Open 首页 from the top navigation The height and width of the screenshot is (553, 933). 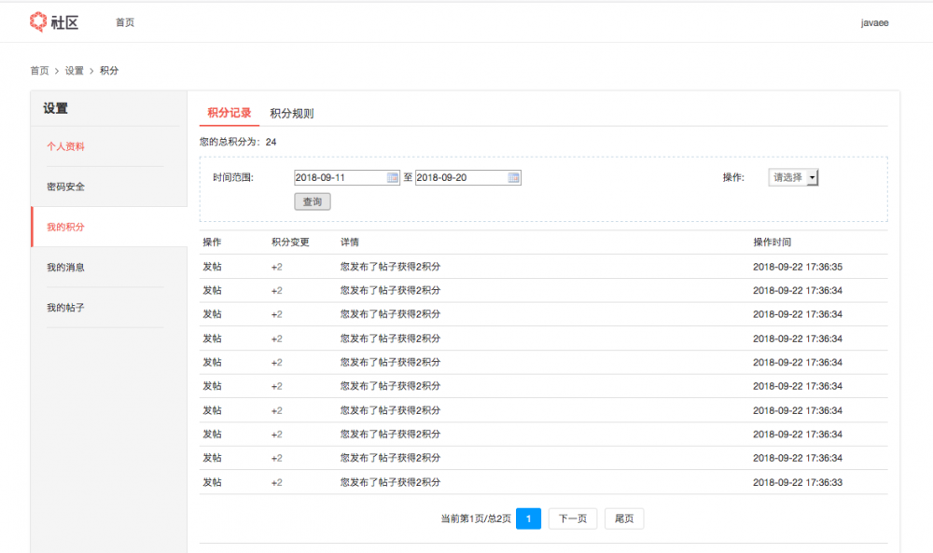point(125,22)
